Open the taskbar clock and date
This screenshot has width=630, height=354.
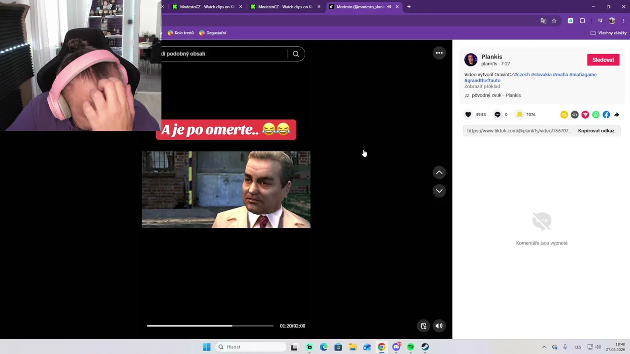click(615, 347)
